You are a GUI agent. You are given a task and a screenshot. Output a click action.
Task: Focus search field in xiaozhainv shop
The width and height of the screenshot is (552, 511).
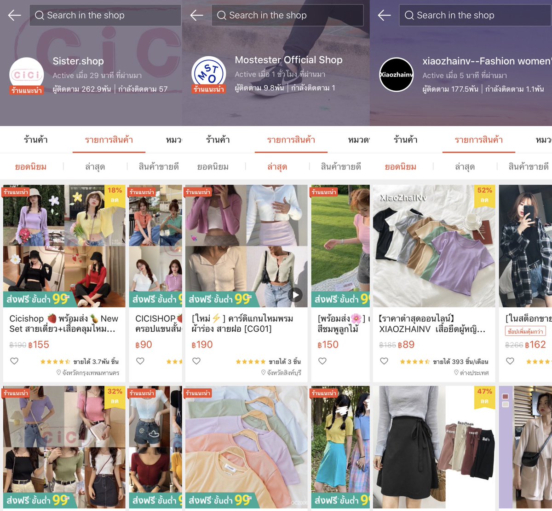pyautogui.click(x=475, y=15)
